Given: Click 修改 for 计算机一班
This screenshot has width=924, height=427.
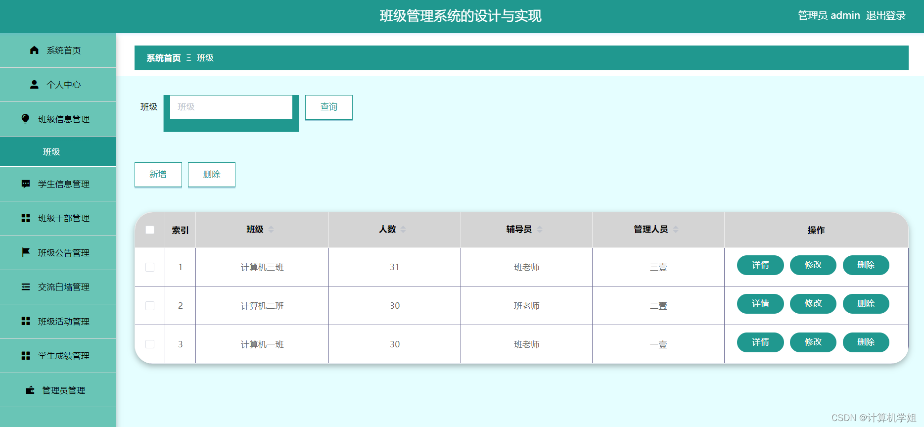Looking at the screenshot, I should tap(813, 342).
